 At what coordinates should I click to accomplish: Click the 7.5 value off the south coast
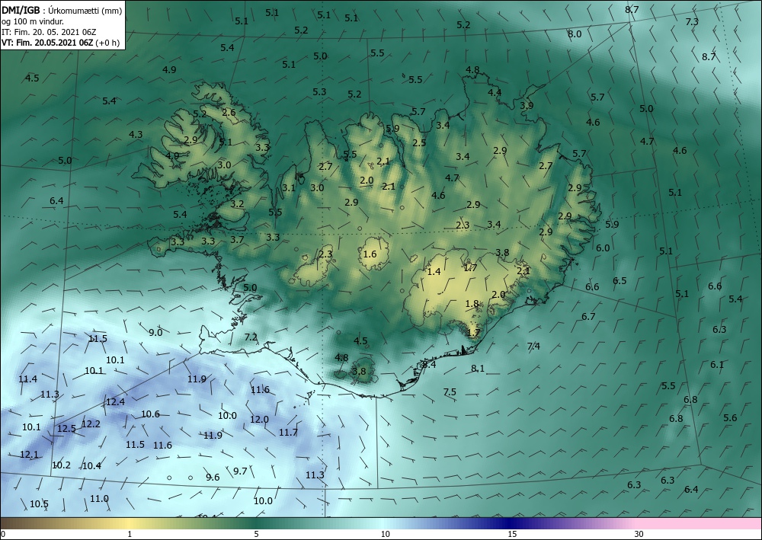click(x=450, y=391)
